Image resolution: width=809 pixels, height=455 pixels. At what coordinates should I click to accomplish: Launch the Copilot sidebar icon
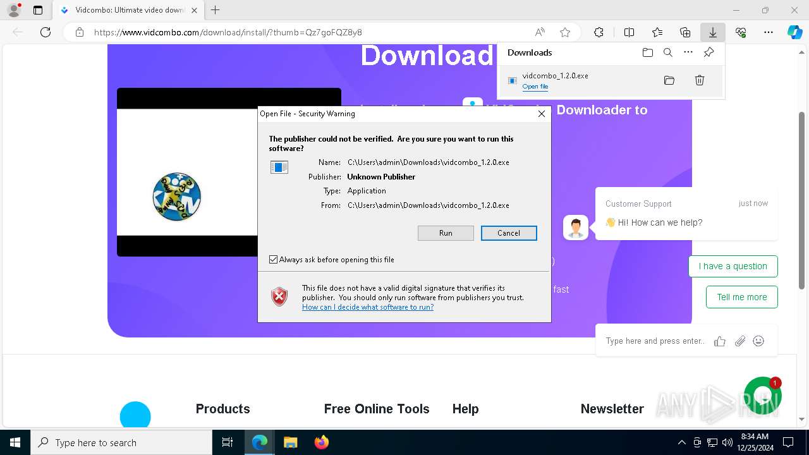(795, 32)
